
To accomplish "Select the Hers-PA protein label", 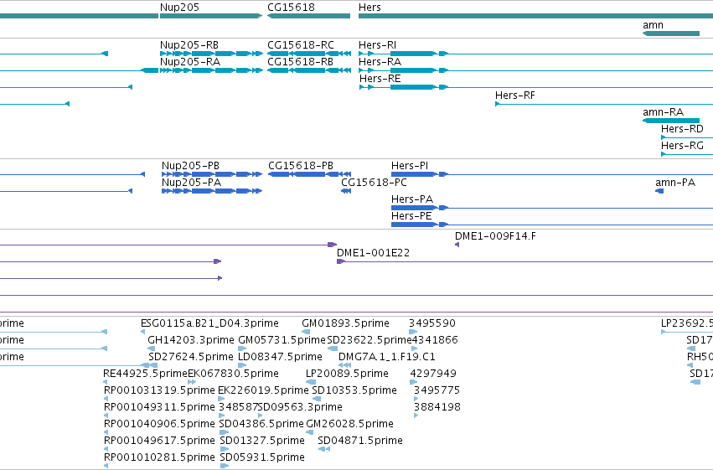I will tap(412, 199).
